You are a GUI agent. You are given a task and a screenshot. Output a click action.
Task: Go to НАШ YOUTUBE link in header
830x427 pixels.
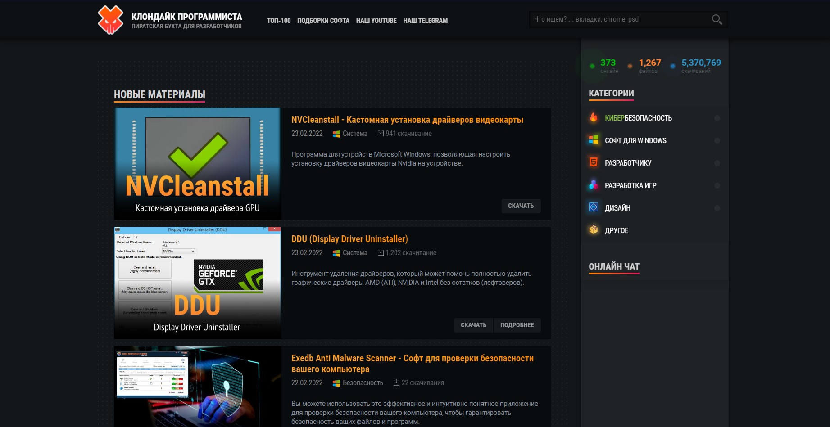[376, 21]
